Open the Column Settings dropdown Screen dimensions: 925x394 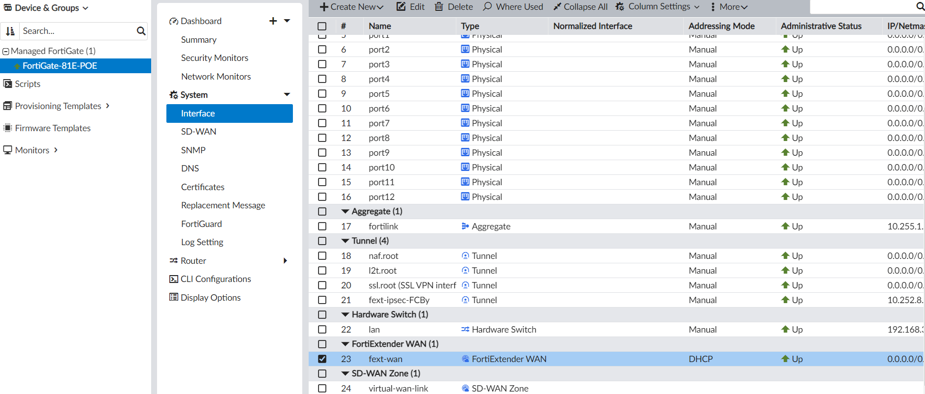coord(658,7)
